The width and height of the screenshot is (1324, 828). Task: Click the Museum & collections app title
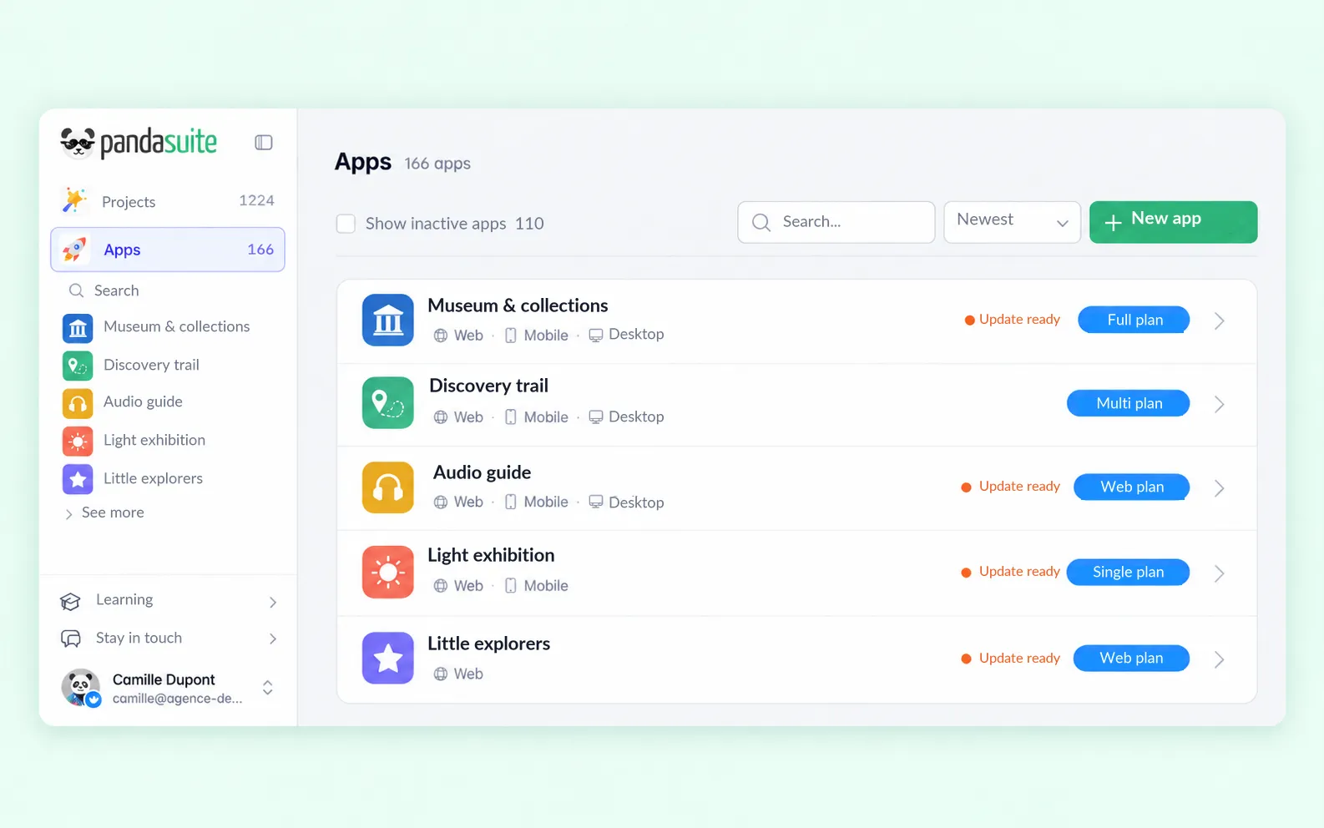(x=518, y=305)
